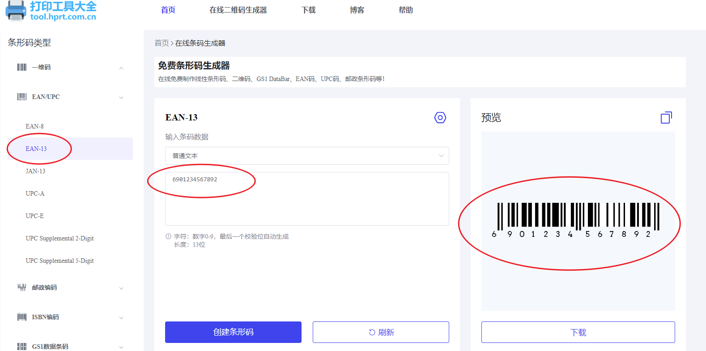Select JAN-13 barcode type
Image resolution: width=706 pixels, height=351 pixels.
tap(35, 171)
